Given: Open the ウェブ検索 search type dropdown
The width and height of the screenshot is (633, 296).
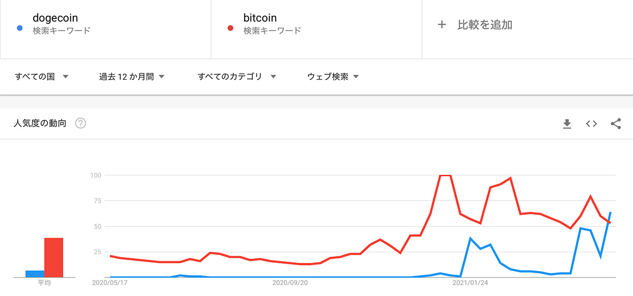Looking at the screenshot, I should (x=333, y=77).
